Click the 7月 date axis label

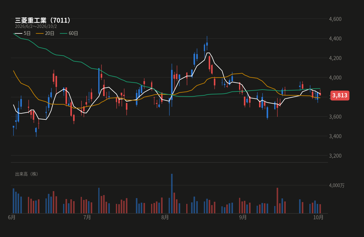tap(87, 217)
